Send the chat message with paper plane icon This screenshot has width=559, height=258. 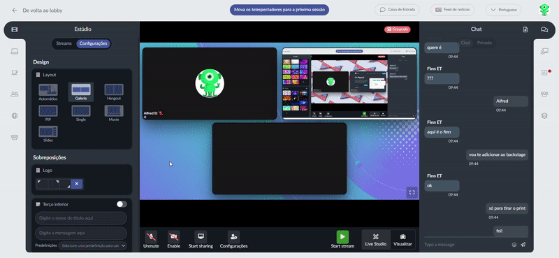(523, 245)
